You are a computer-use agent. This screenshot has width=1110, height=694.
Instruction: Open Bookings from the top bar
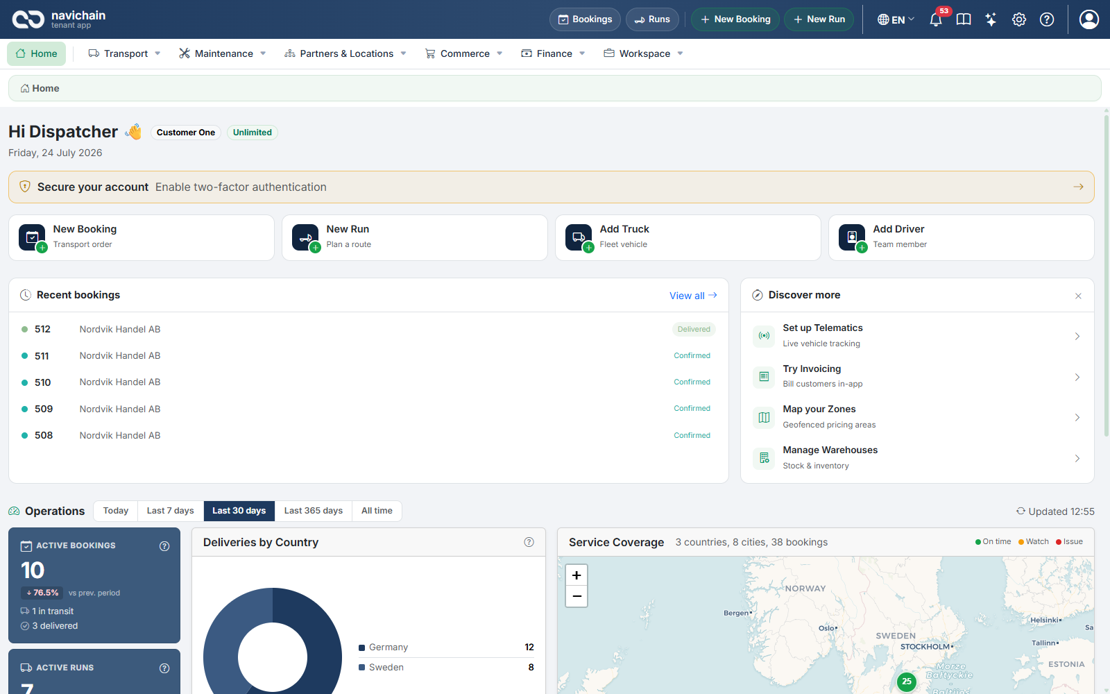click(586, 19)
